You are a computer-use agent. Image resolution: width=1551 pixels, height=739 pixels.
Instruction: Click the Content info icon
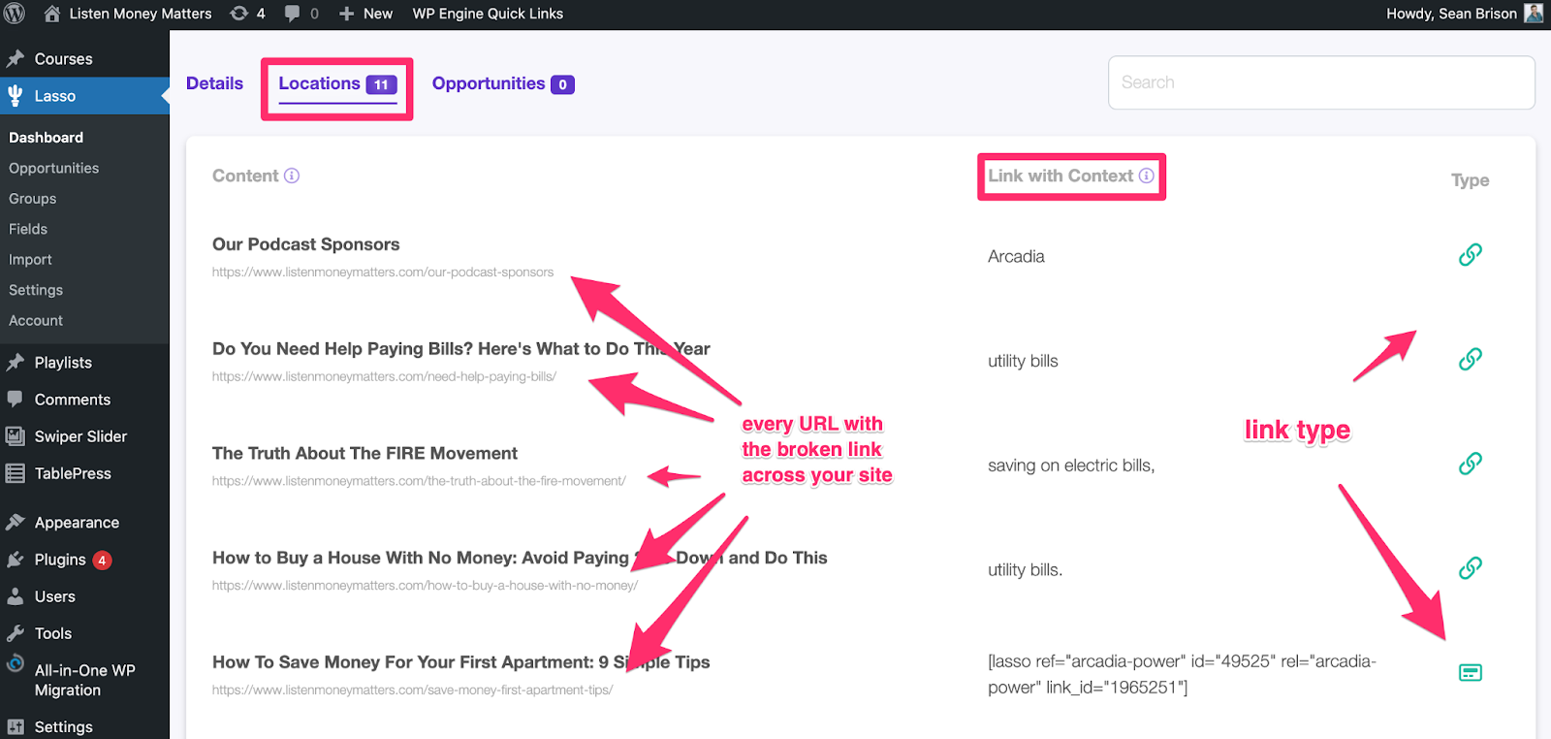[x=292, y=176]
